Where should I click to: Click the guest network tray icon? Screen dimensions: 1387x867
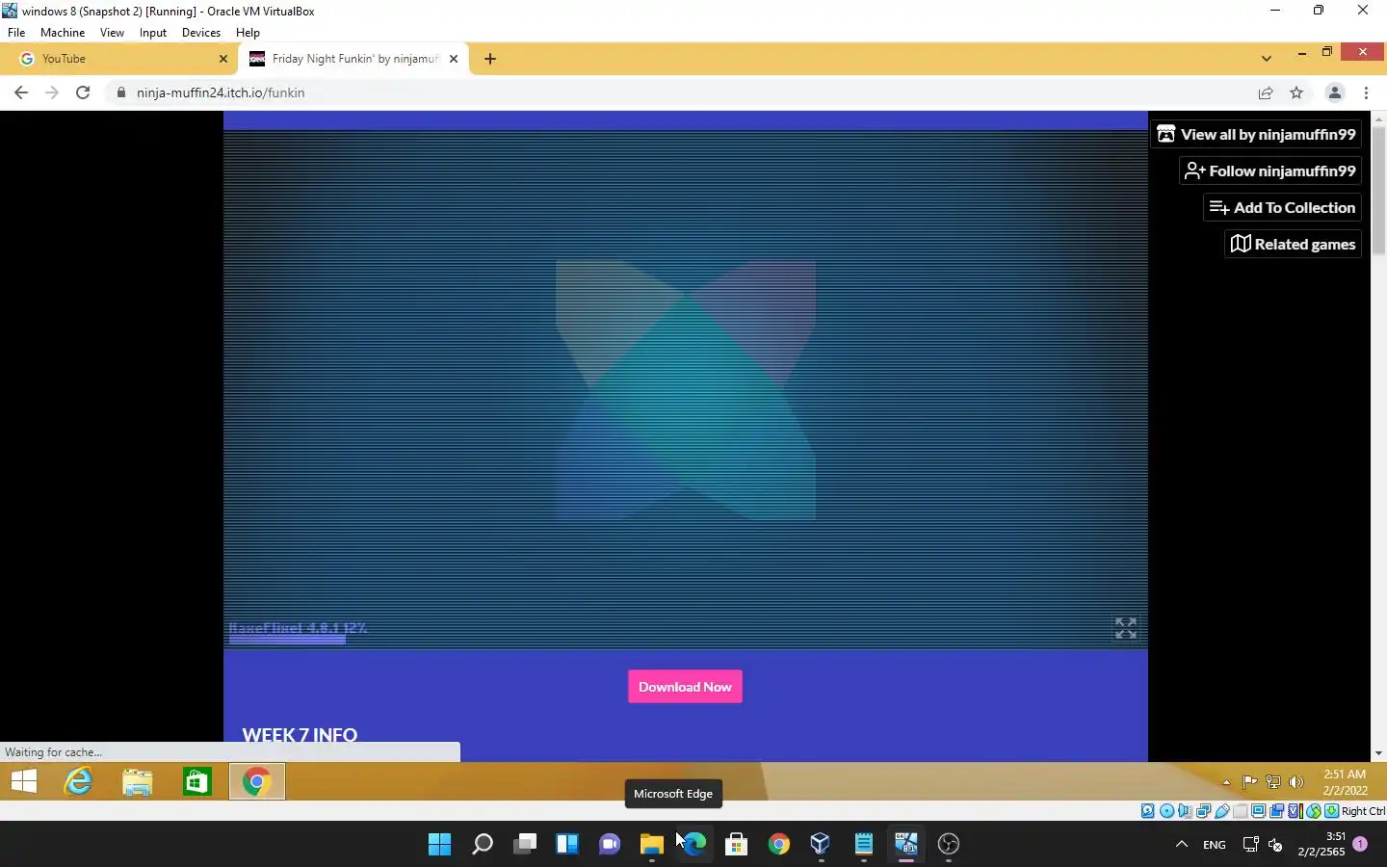click(1273, 782)
